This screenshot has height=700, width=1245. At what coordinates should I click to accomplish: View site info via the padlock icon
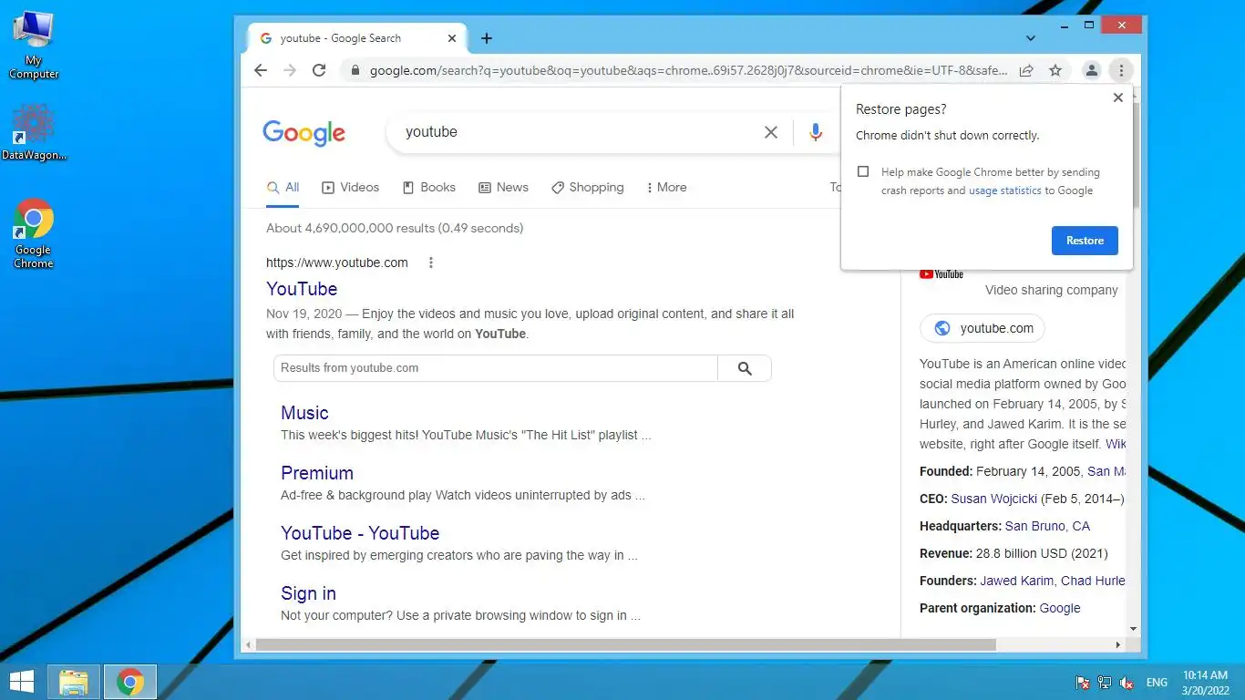[x=355, y=70]
